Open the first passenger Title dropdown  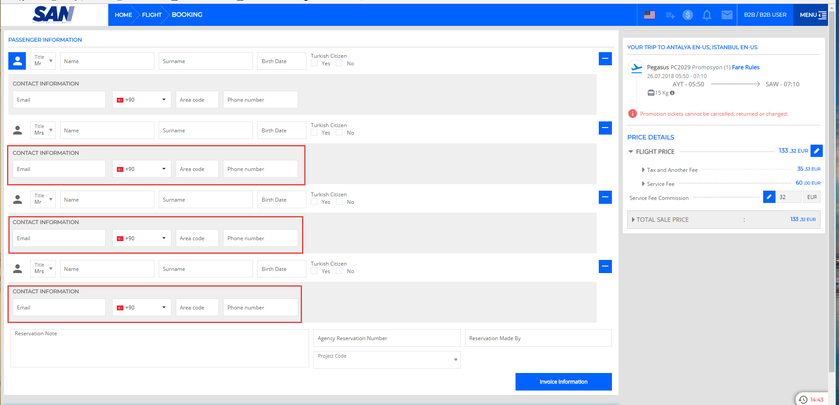tap(43, 61)
